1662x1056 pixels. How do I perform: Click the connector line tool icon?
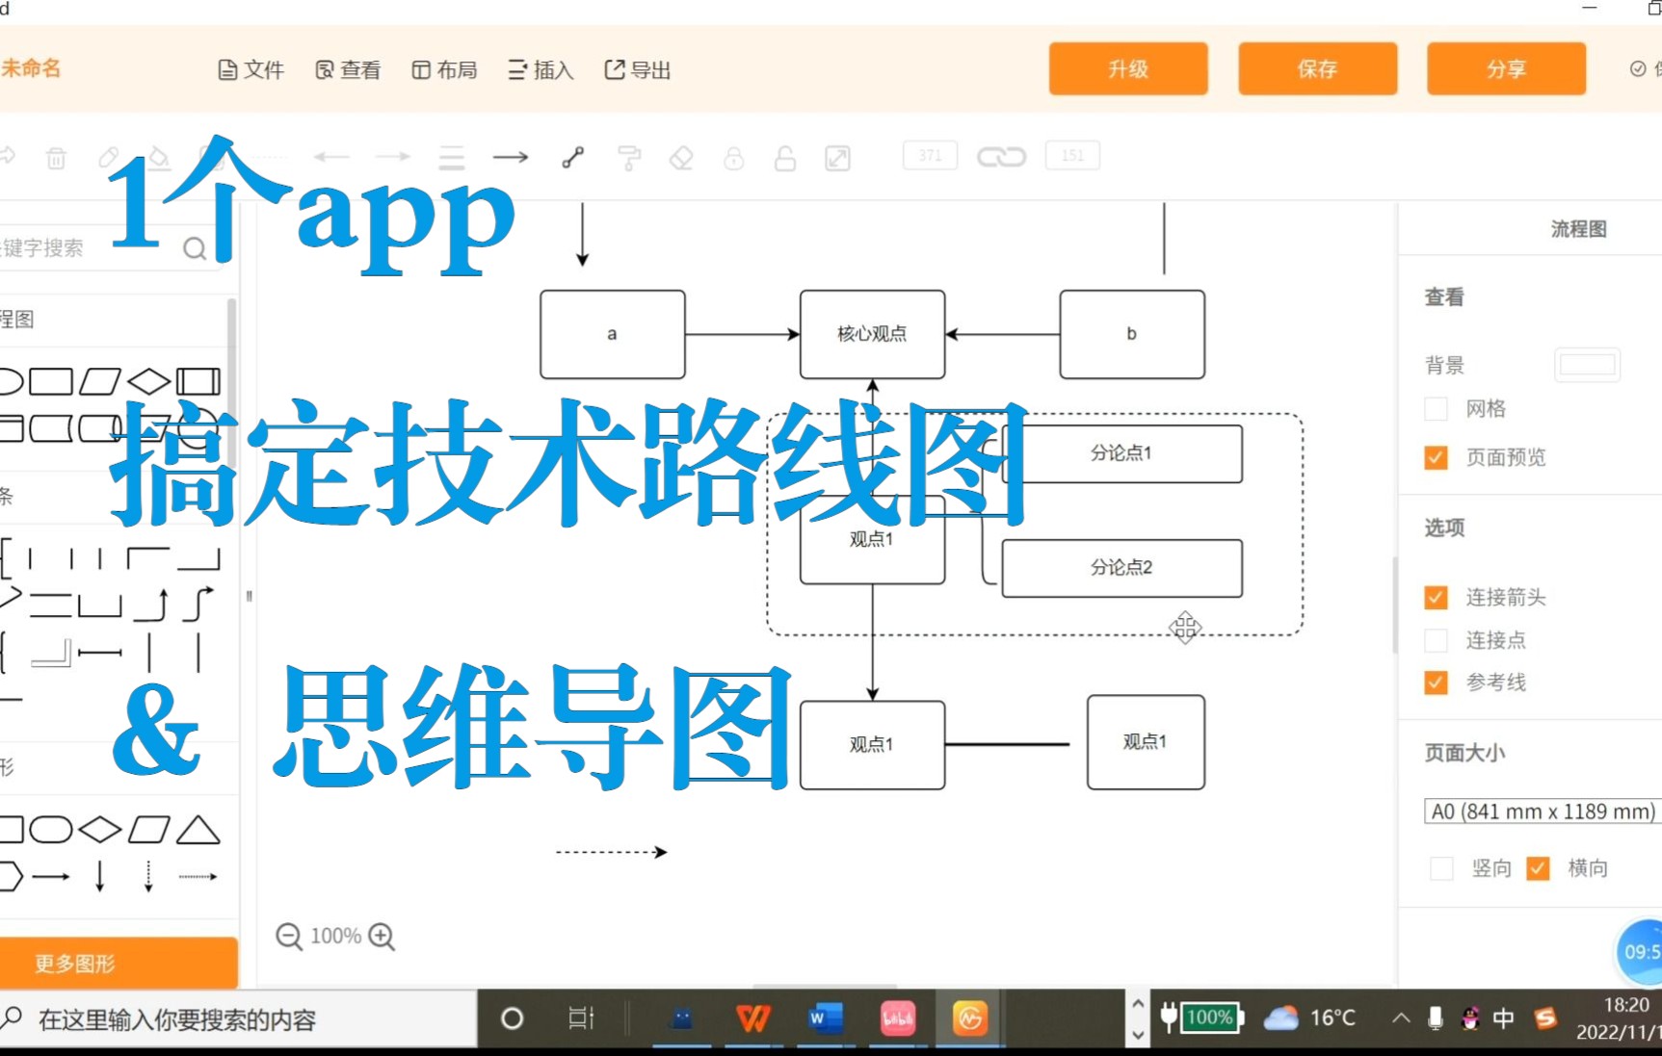(573, 156)
